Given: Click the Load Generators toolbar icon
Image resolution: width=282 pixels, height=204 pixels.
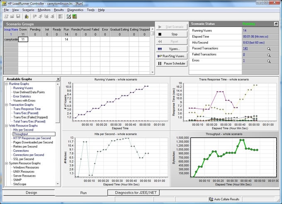Looking at the screenshot, I should pos(27,16).
